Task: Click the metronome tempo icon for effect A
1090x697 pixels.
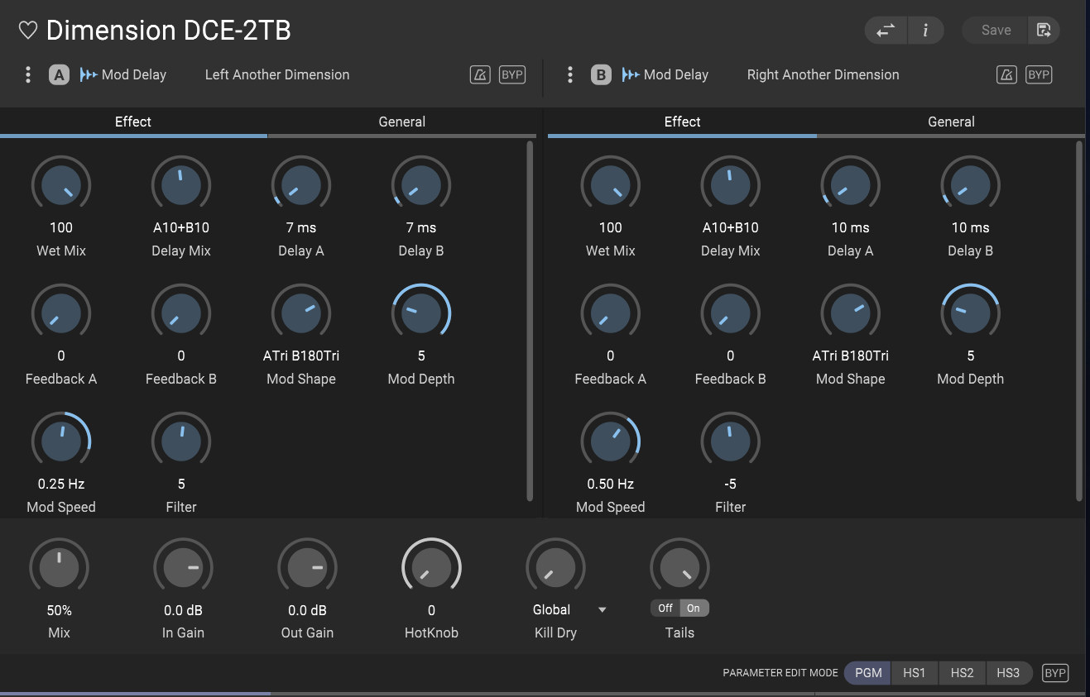Action: (480, 75)
